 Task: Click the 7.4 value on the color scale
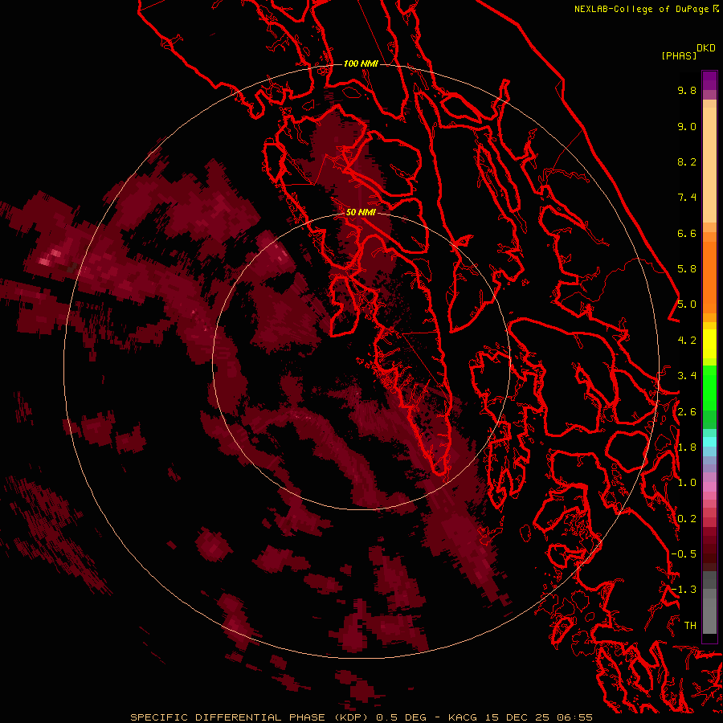pyautogui.click(x=687, y=198)
